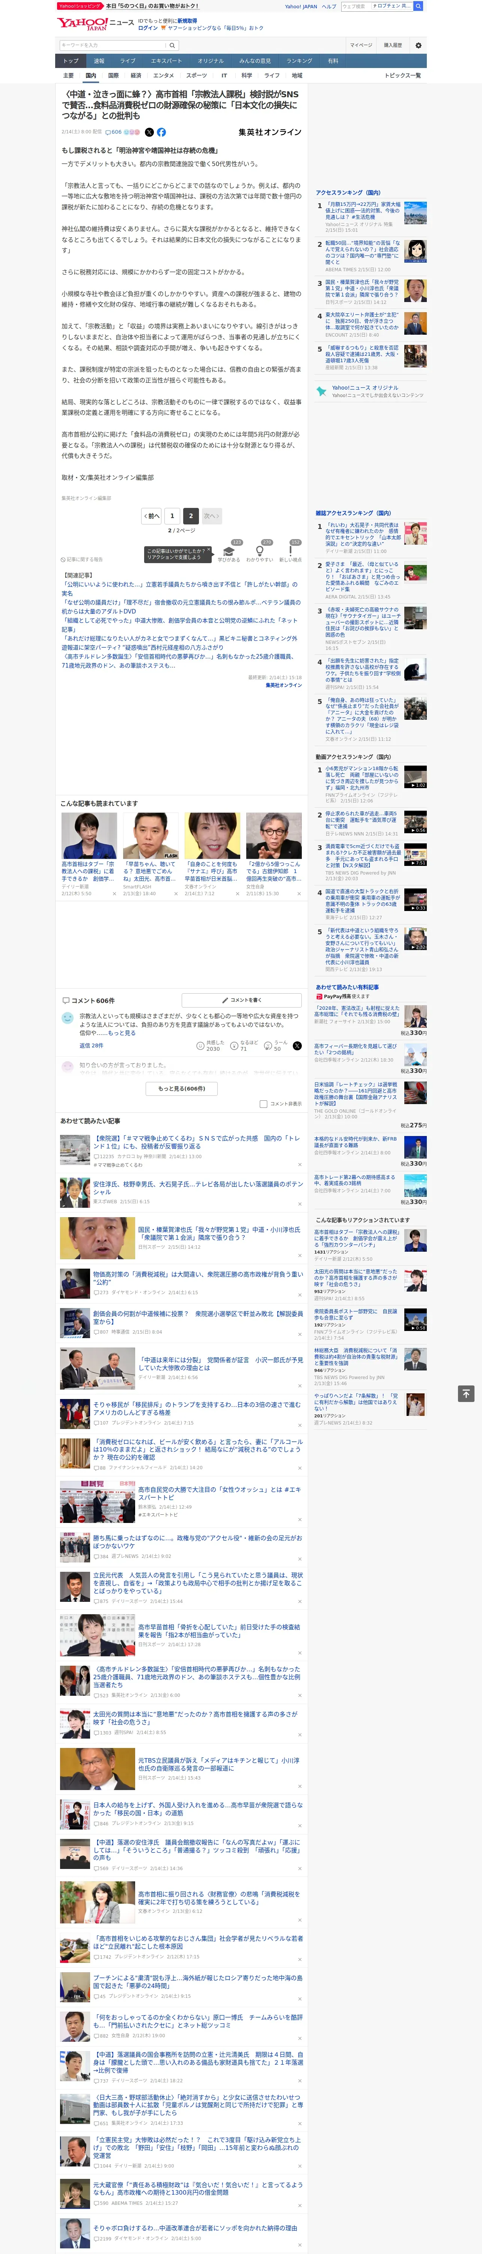482x2254 pixels.
Task: Select the スポーツ category tab
Action: pos(197,75)
